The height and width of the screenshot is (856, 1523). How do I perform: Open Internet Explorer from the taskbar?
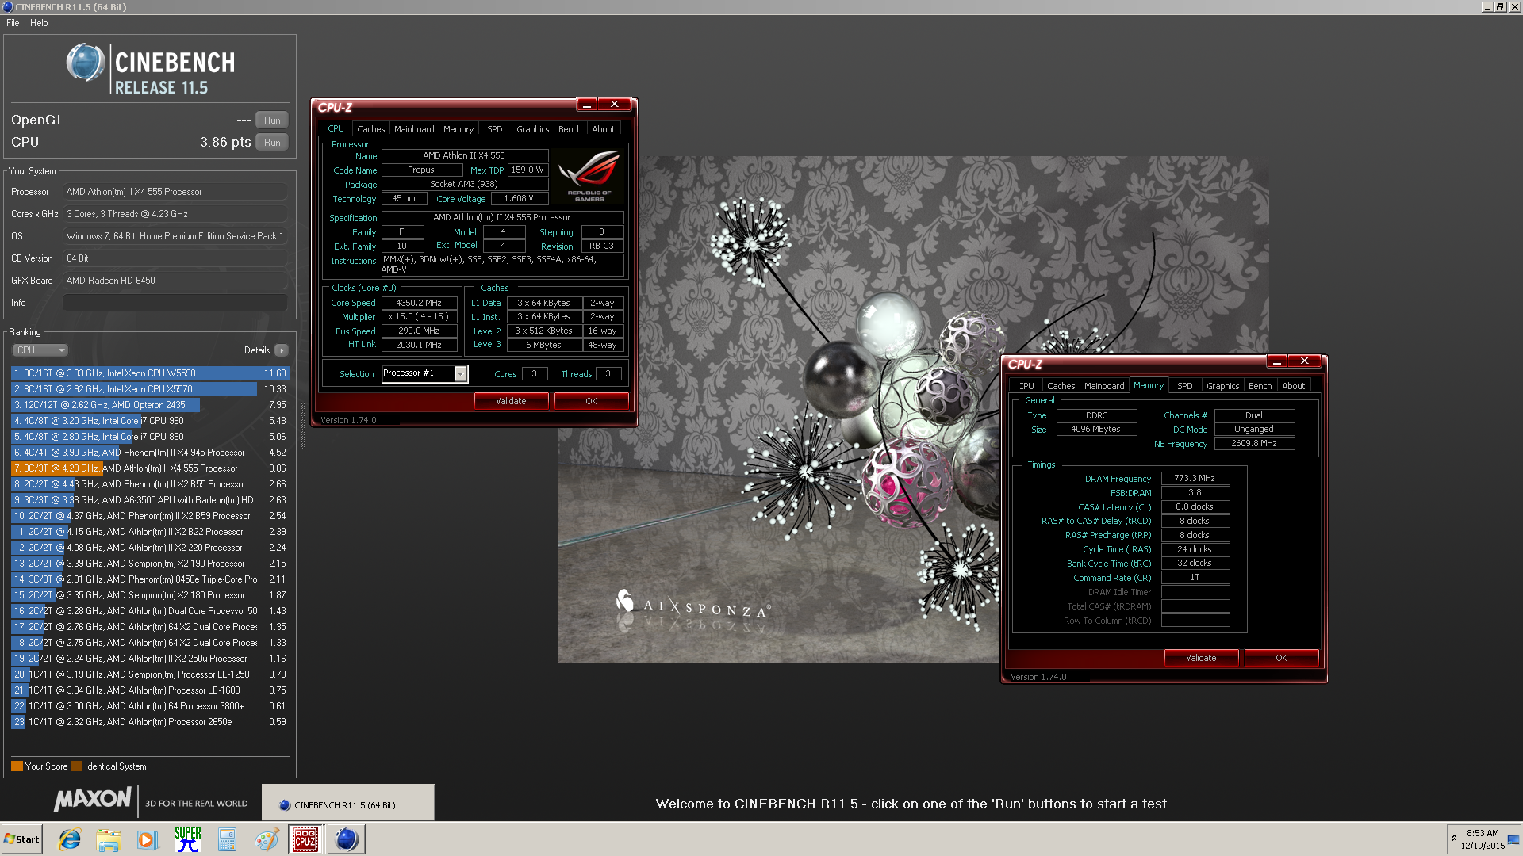coord(70,839)
